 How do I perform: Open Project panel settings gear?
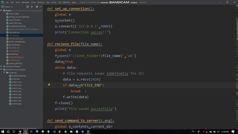(x=37, y=7)
